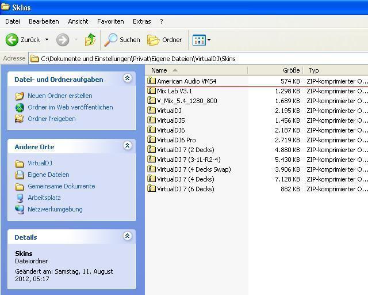Open the Extras menu

[x=141, y=21]
